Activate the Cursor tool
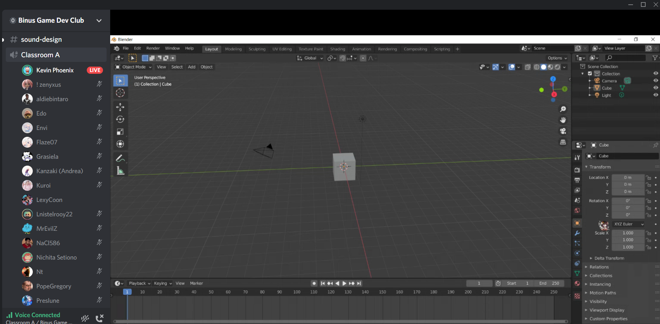 121,93
